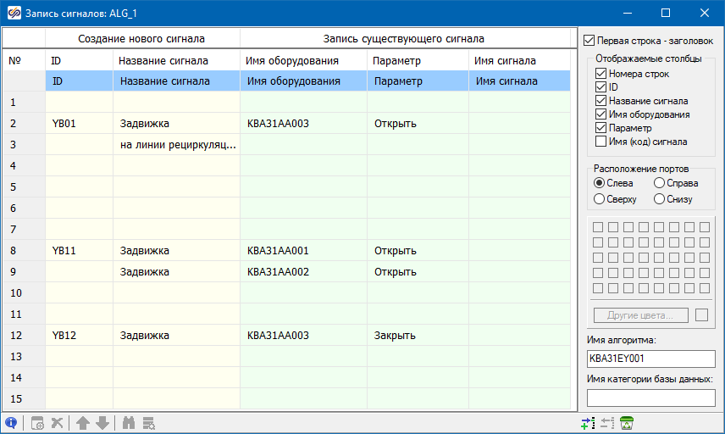Select the cell containing 'KBA31AA002'
This screenshot has width=725, height=434.
(278, 272)
